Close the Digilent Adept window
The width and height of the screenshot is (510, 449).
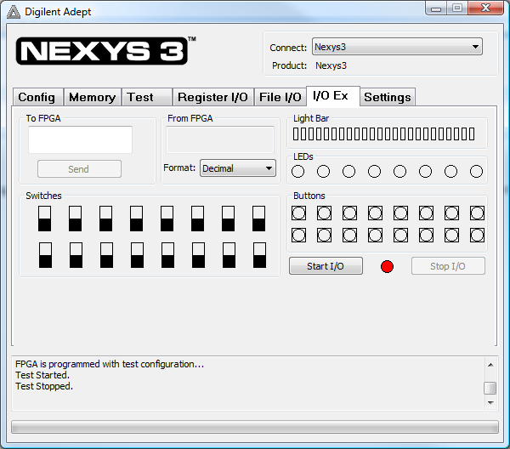click(486, 8)
